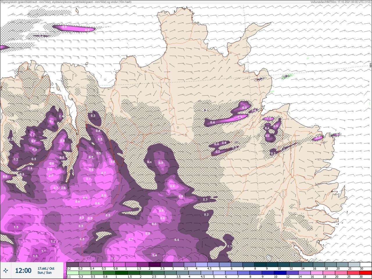
Task: Choose the white swatch labeled 30
Action: (365, 264)
